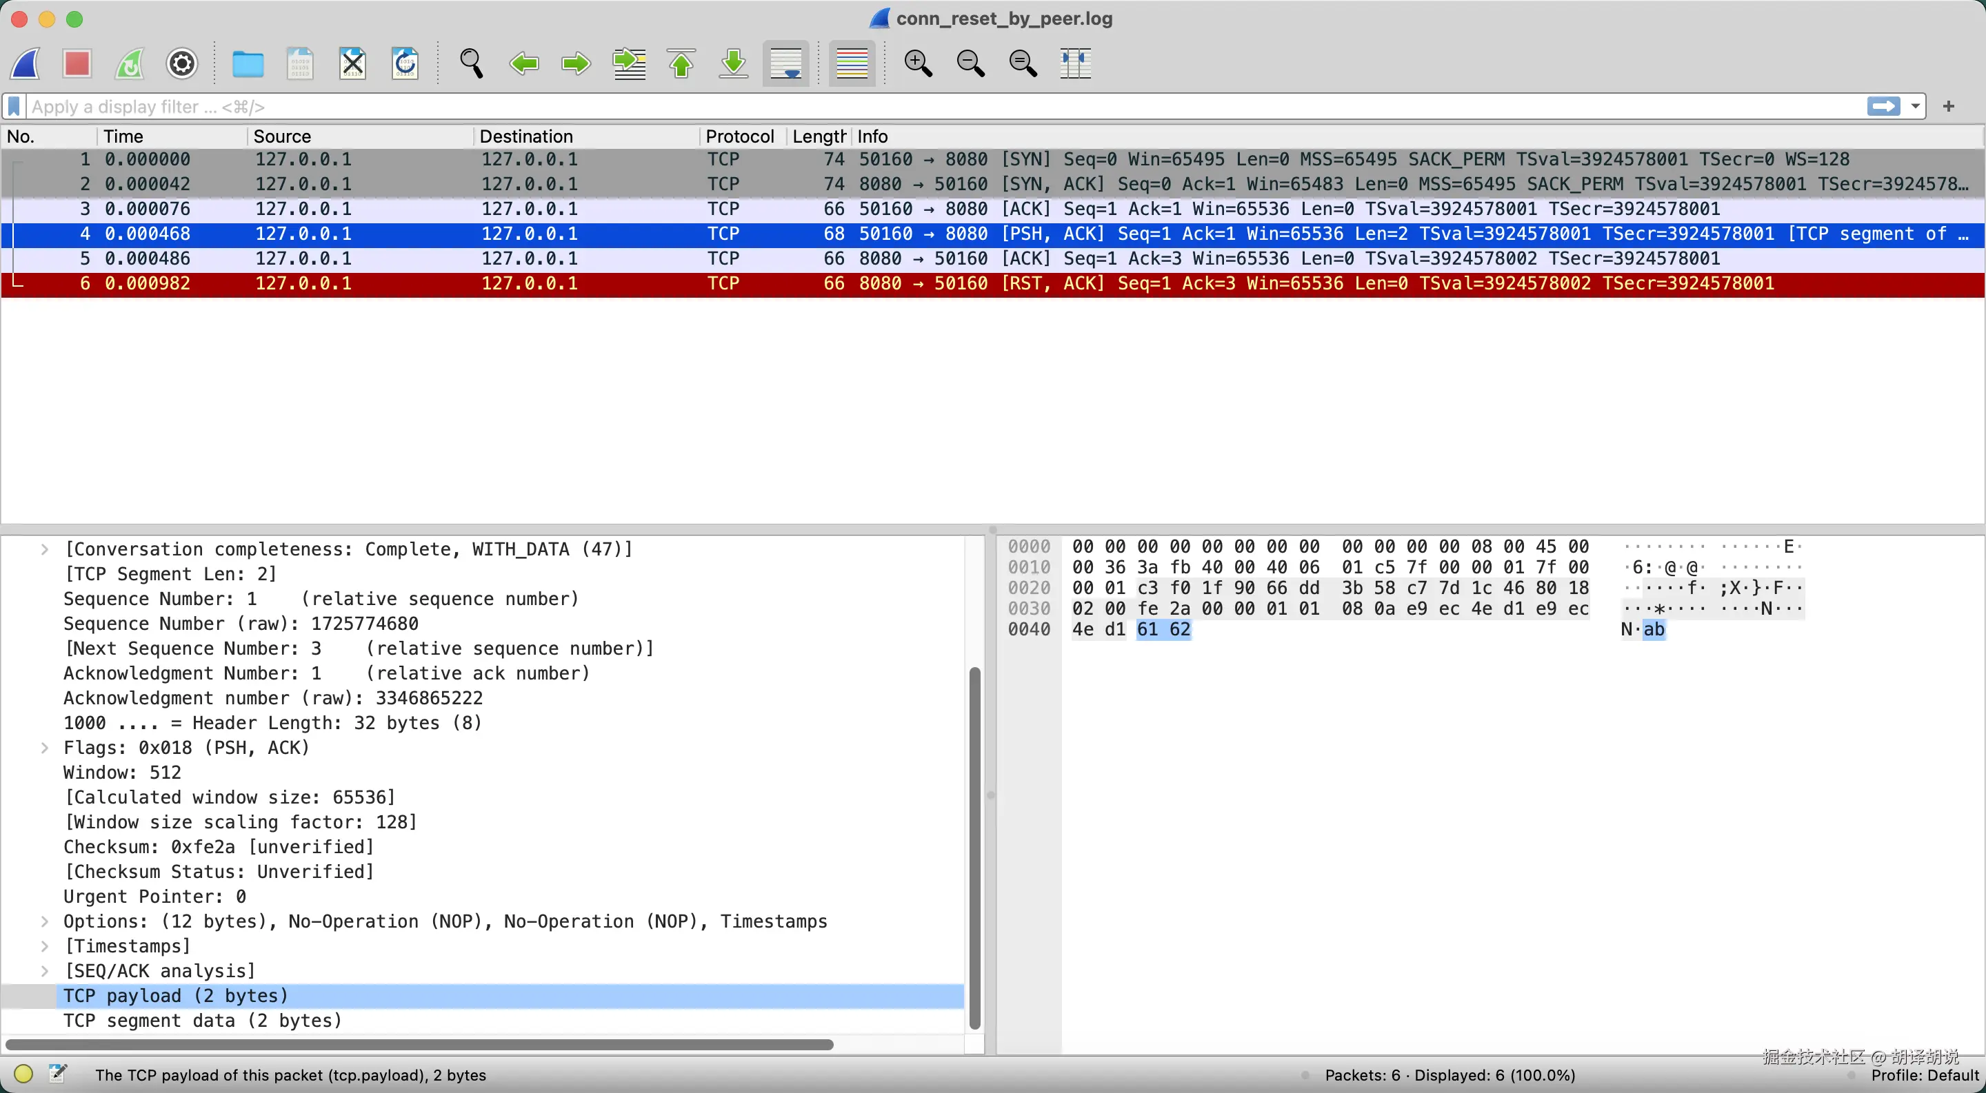Open saved filter bookmarks
This screenshot has height=1093, width=1986.
[x=13, y=106]
